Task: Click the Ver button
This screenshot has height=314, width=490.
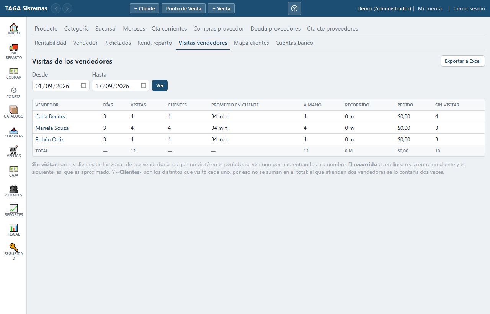Action: point(160,85)
